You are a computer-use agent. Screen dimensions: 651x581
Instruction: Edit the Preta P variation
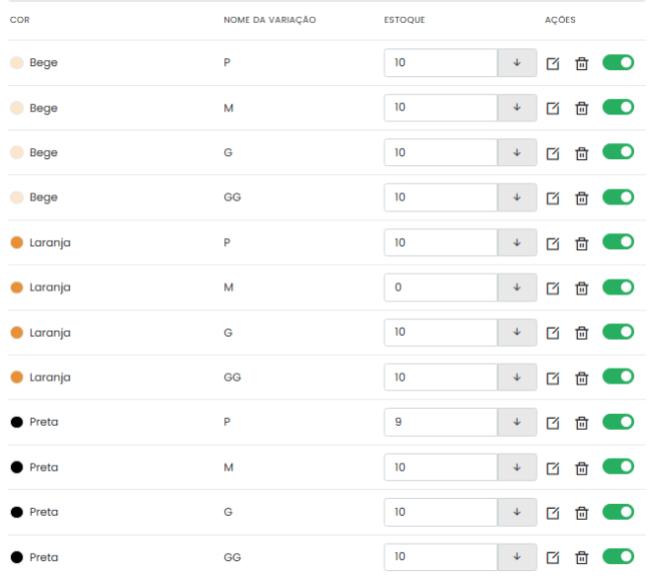553,423
